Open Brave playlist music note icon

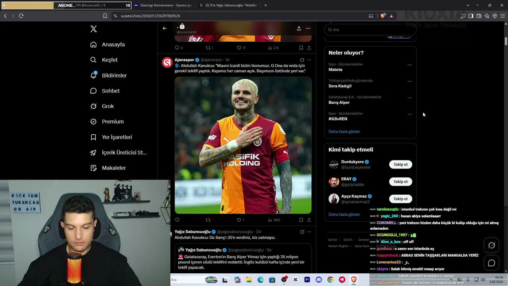click(463, 16)
